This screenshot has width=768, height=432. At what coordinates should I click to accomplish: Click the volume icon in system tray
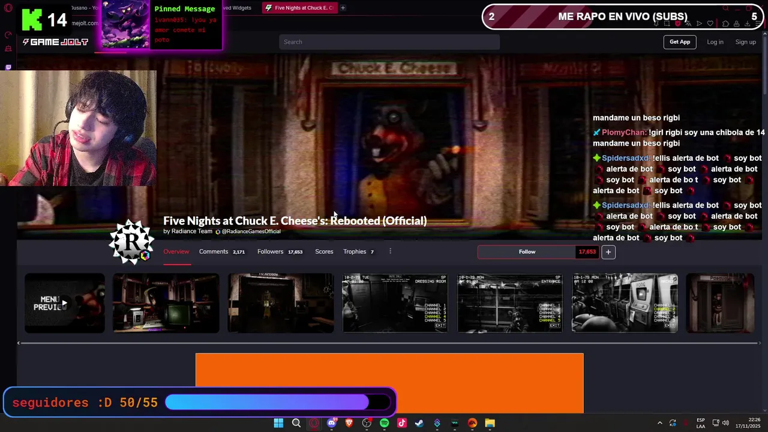click(x=725, y=423)
